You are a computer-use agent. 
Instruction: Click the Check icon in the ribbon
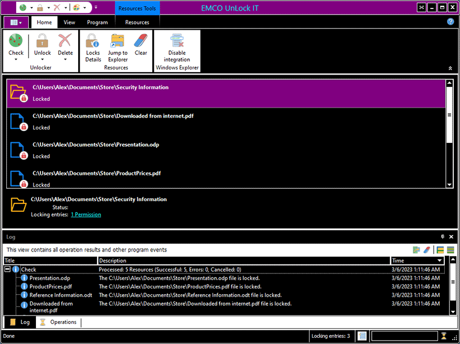(x=16, y=42)
